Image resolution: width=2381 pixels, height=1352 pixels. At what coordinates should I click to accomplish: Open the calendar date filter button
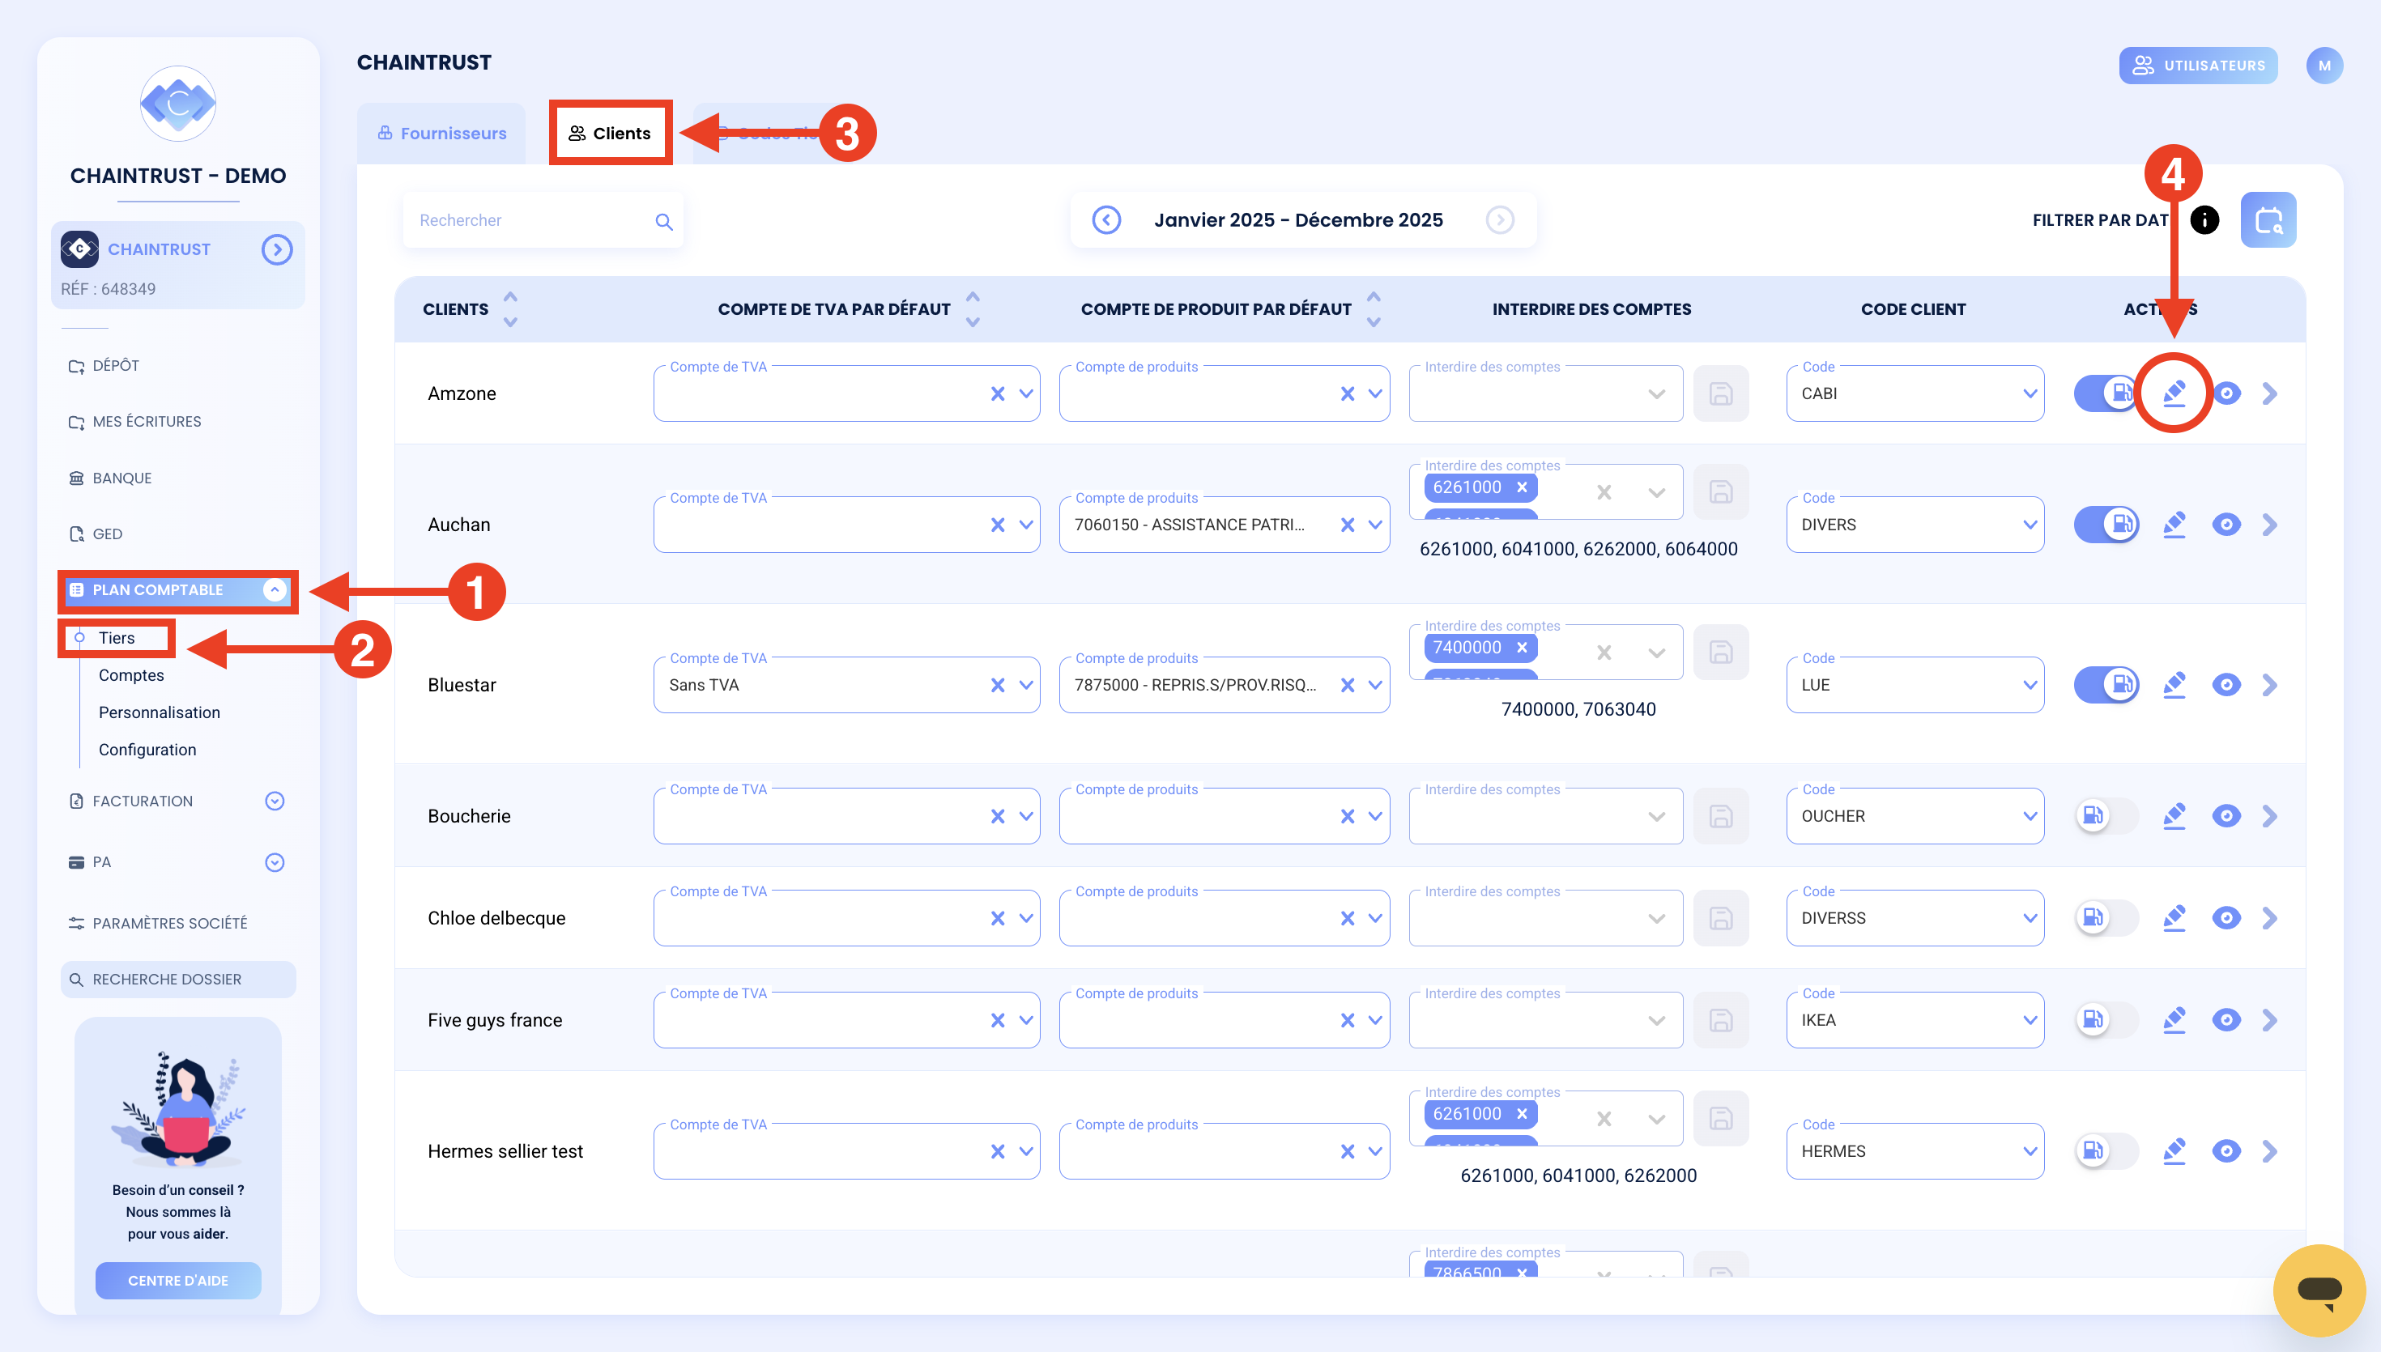2268,220
